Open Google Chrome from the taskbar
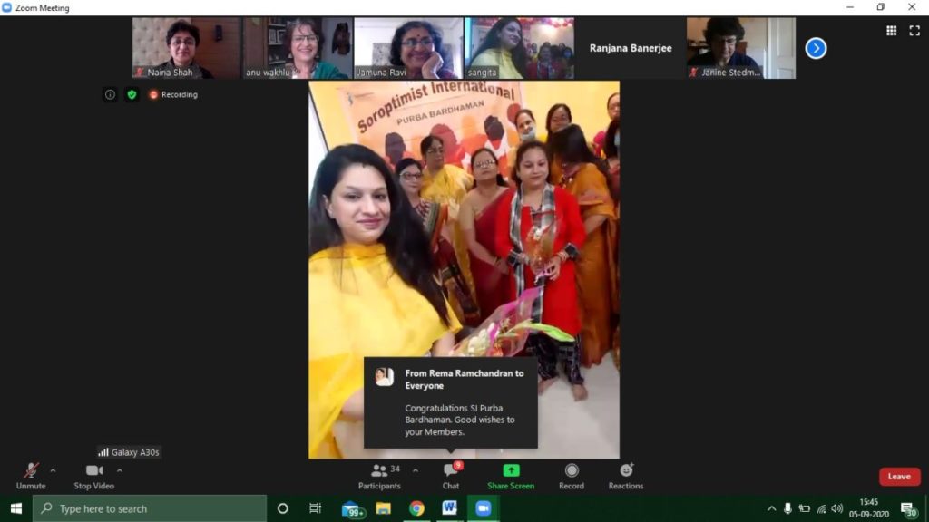This screenshot has width=929, height=522. pos(416,508)
